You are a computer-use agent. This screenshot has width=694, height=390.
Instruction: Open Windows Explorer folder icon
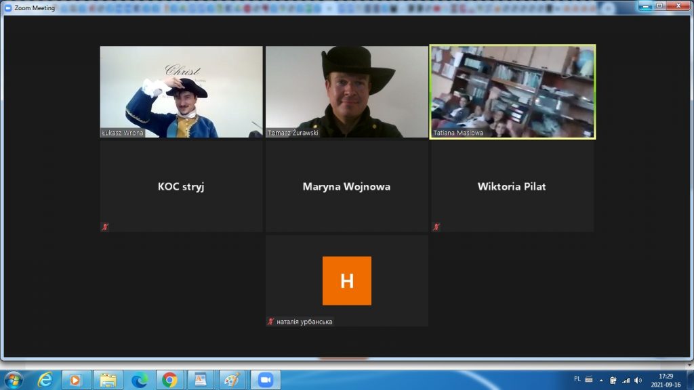coord(108,380)
